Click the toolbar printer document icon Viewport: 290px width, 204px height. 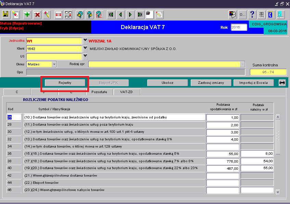(149, 14)
